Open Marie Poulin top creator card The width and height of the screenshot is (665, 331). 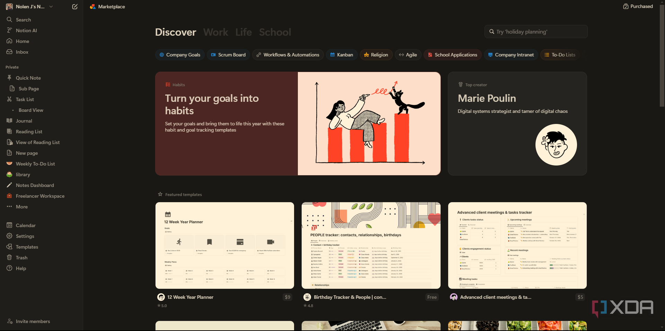pyautogui.click(x=517, y=124)
